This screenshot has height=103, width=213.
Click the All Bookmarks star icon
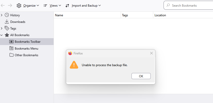tap(7, 35)
